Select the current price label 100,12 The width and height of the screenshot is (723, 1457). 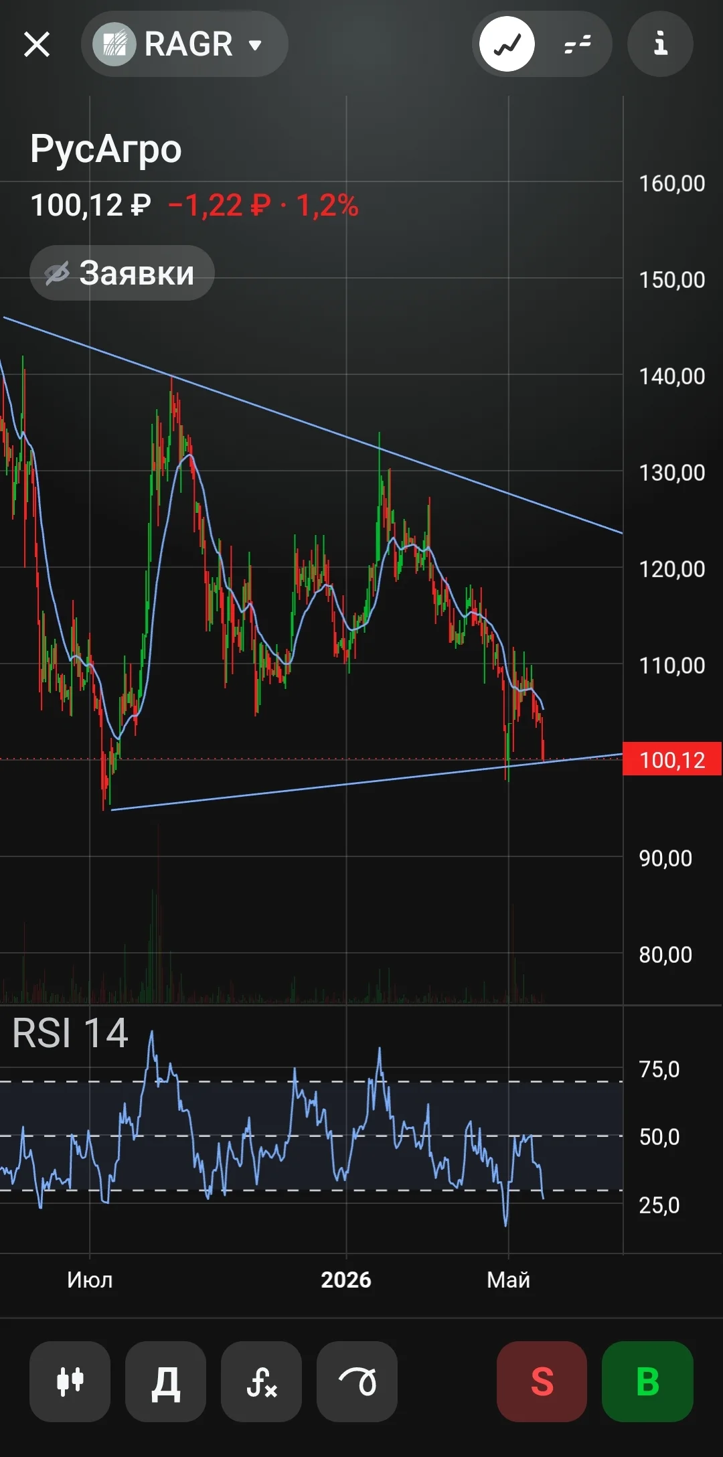[x=672, y=759]
